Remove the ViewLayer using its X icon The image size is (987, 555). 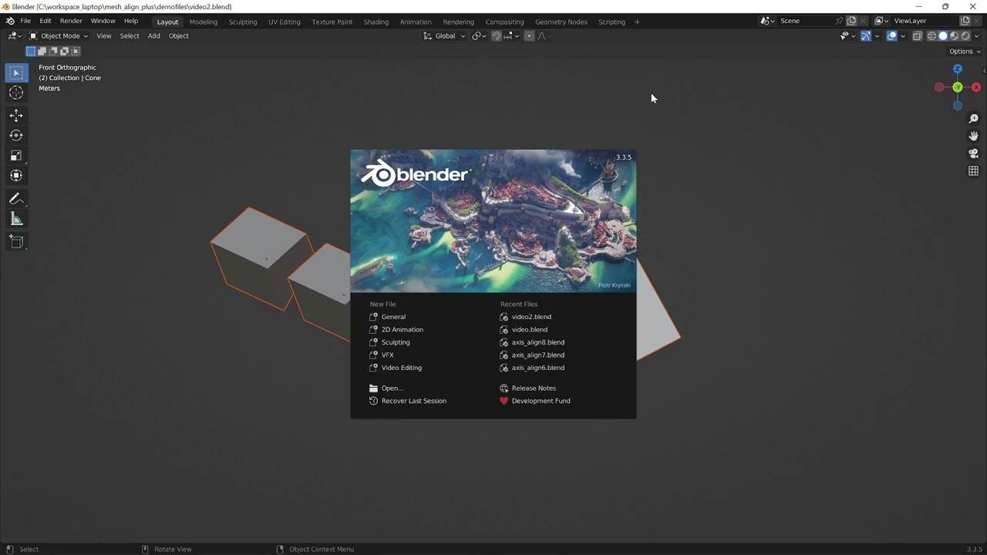977,21
